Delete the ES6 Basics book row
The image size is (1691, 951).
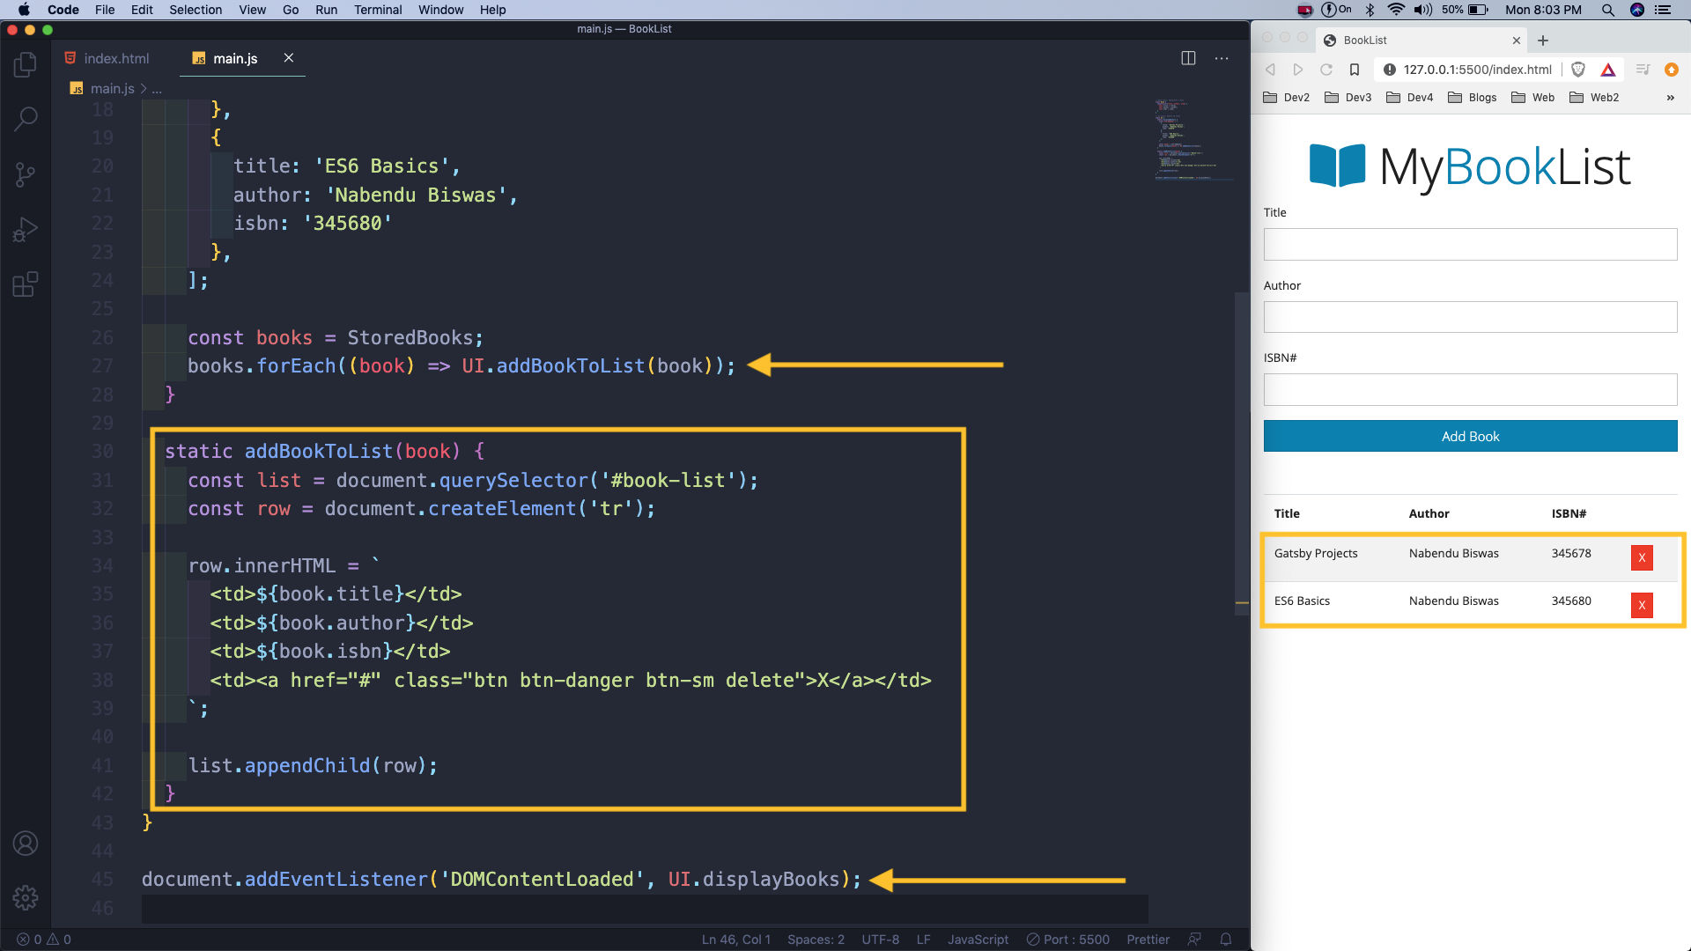(1642, 605)
